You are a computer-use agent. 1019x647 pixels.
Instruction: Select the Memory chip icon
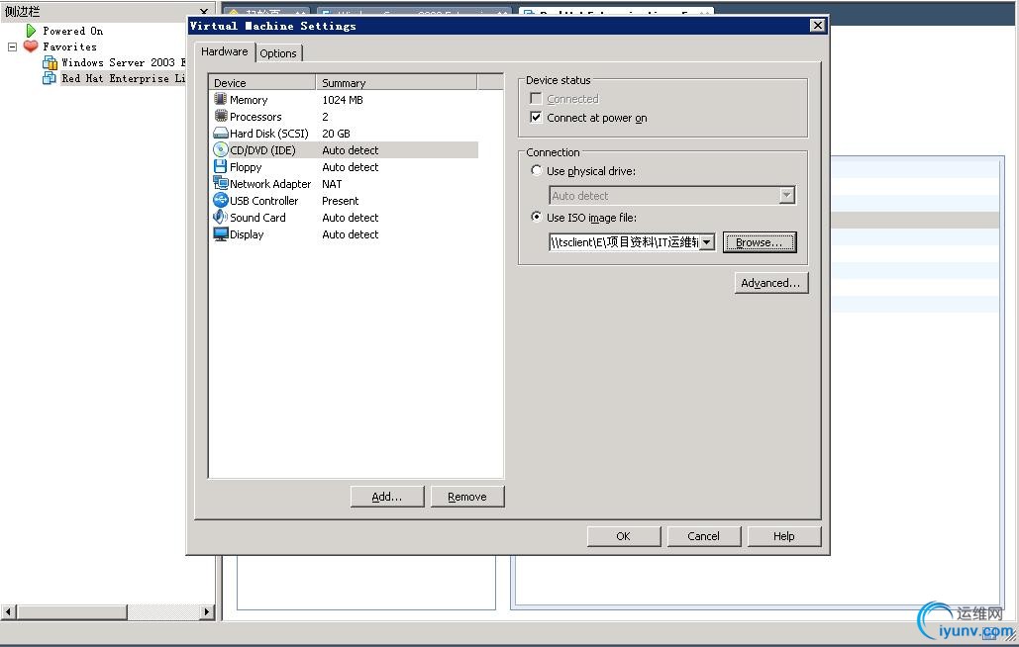[220, 99]
